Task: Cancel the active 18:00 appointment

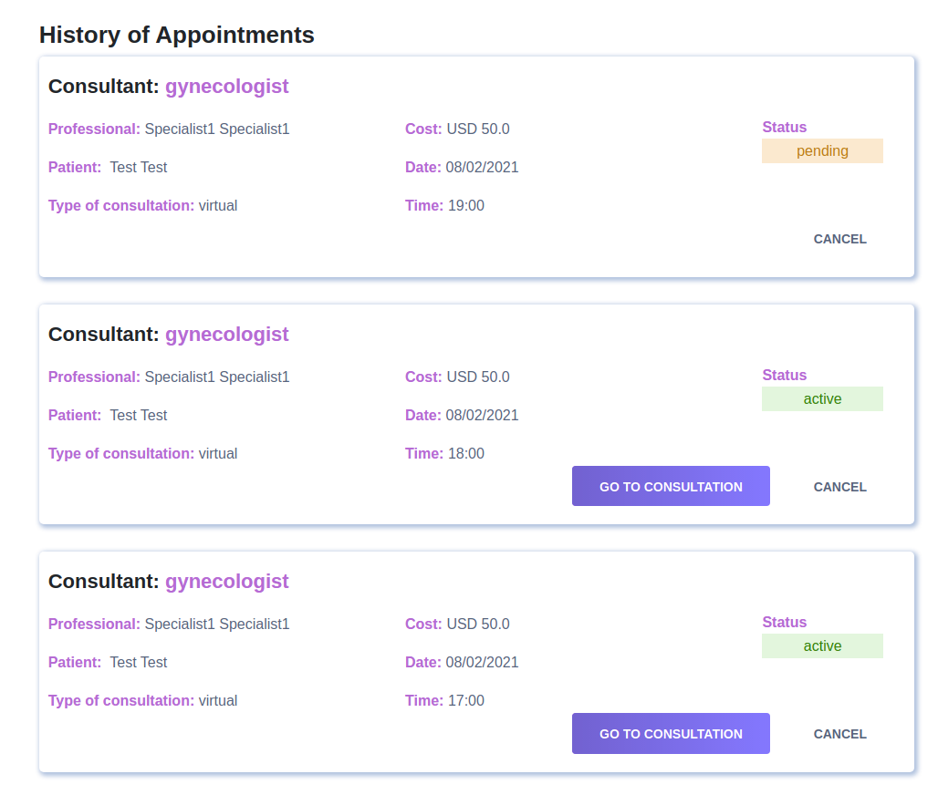Action: click(839, 486)
